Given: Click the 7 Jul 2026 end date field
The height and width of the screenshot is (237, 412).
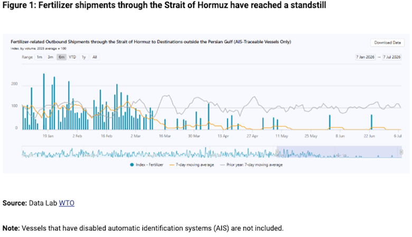Looking at the screenshot, I should 391,57.
